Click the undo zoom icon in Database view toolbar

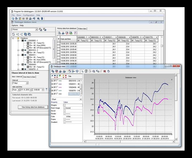tap(98, 71)
